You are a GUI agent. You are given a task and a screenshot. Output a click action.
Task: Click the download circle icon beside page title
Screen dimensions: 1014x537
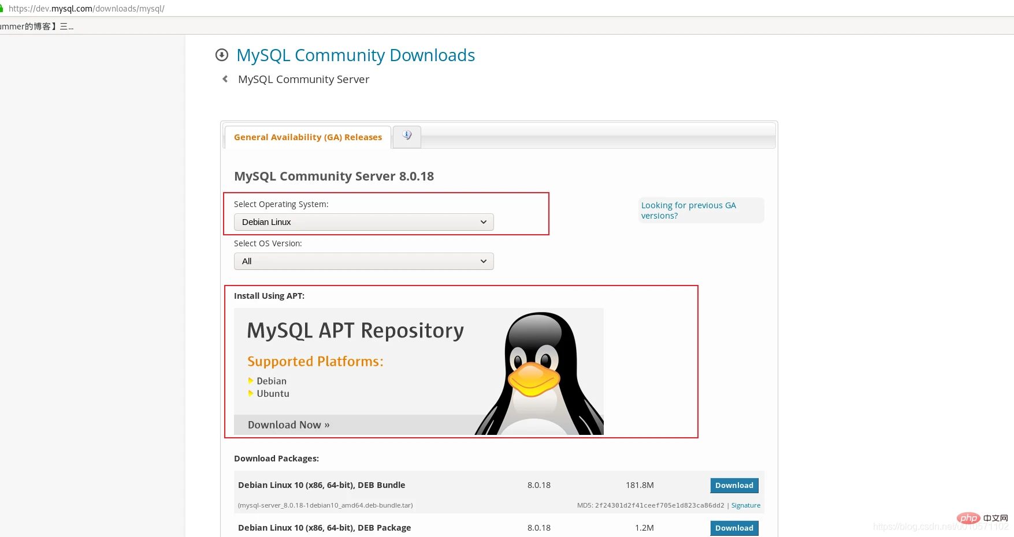[222, 55]
